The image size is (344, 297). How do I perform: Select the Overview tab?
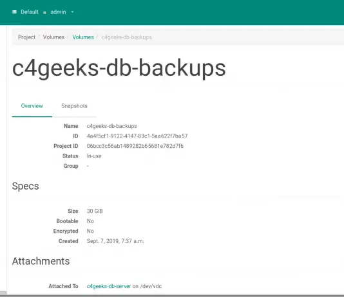point(32,106)
